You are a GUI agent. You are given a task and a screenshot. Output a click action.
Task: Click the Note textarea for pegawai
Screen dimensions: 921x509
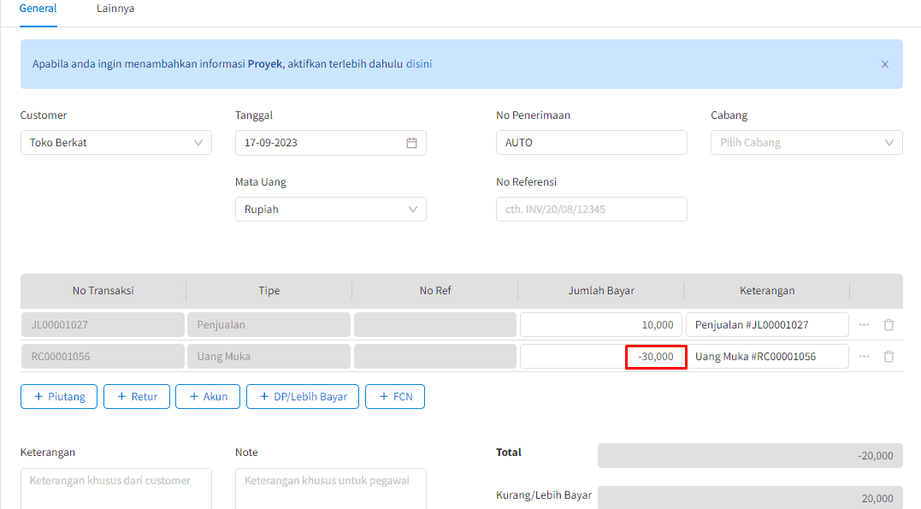point(330,488)
